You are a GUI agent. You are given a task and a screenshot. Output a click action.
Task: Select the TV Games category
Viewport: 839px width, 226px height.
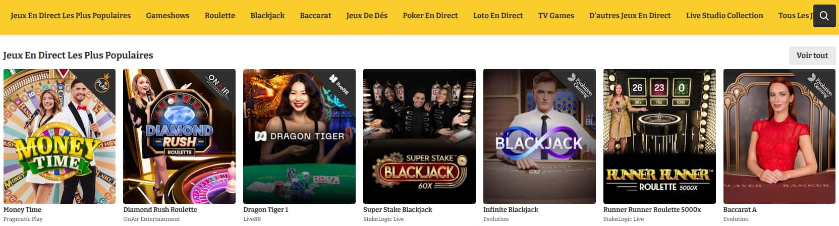[x=556, y=16]
